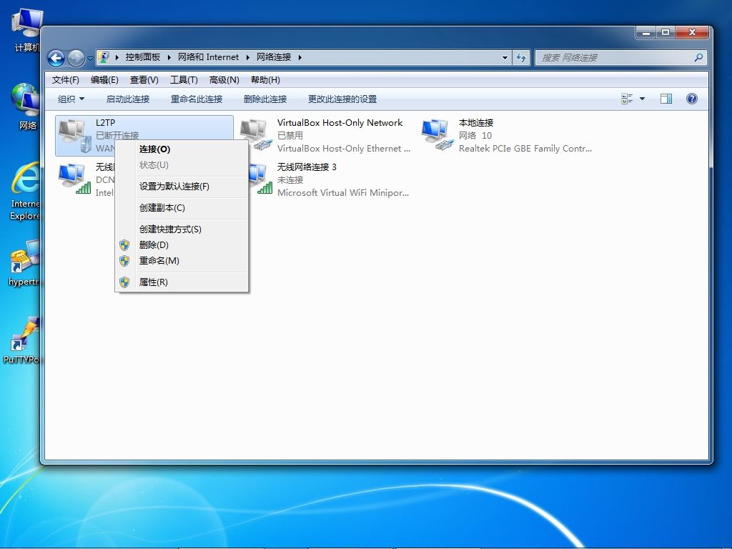Choose 创建副本(C) in the context menu

pyautogui.click(x=182, y=208)
